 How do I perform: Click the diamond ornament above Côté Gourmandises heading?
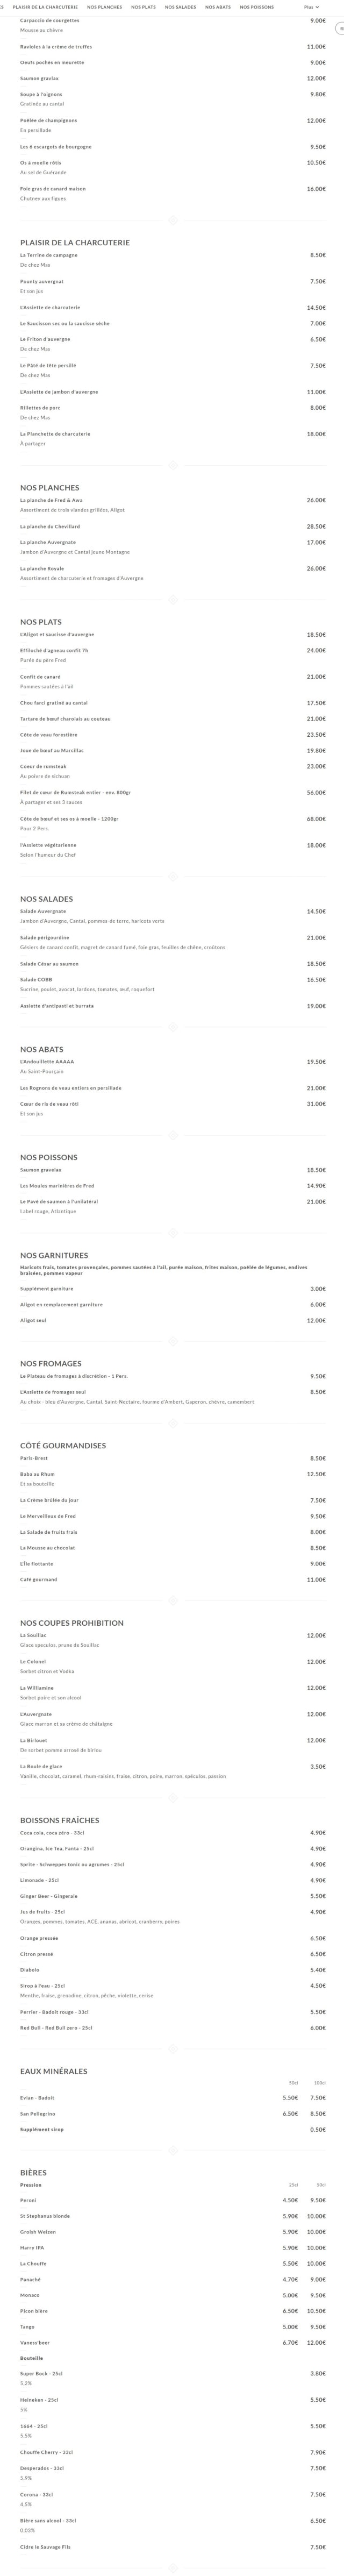172,1423
